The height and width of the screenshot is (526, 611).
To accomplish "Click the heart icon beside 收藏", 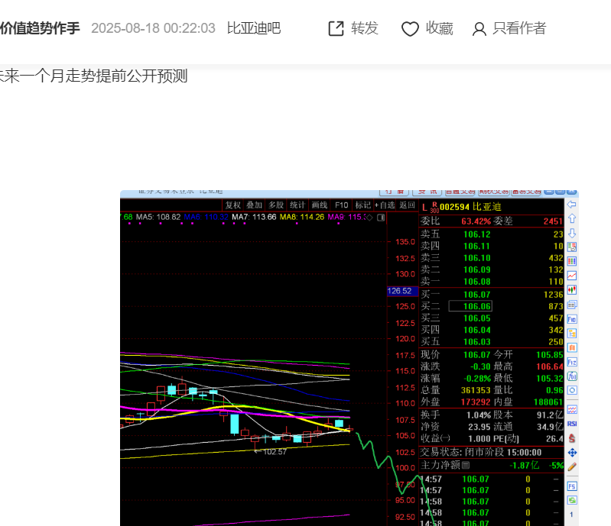I will pos(410,29).
